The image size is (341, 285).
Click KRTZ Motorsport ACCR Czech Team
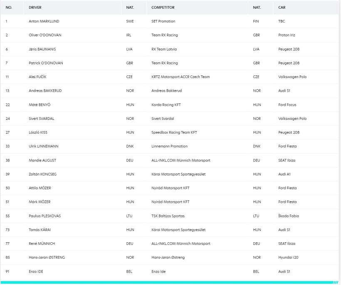180,77
